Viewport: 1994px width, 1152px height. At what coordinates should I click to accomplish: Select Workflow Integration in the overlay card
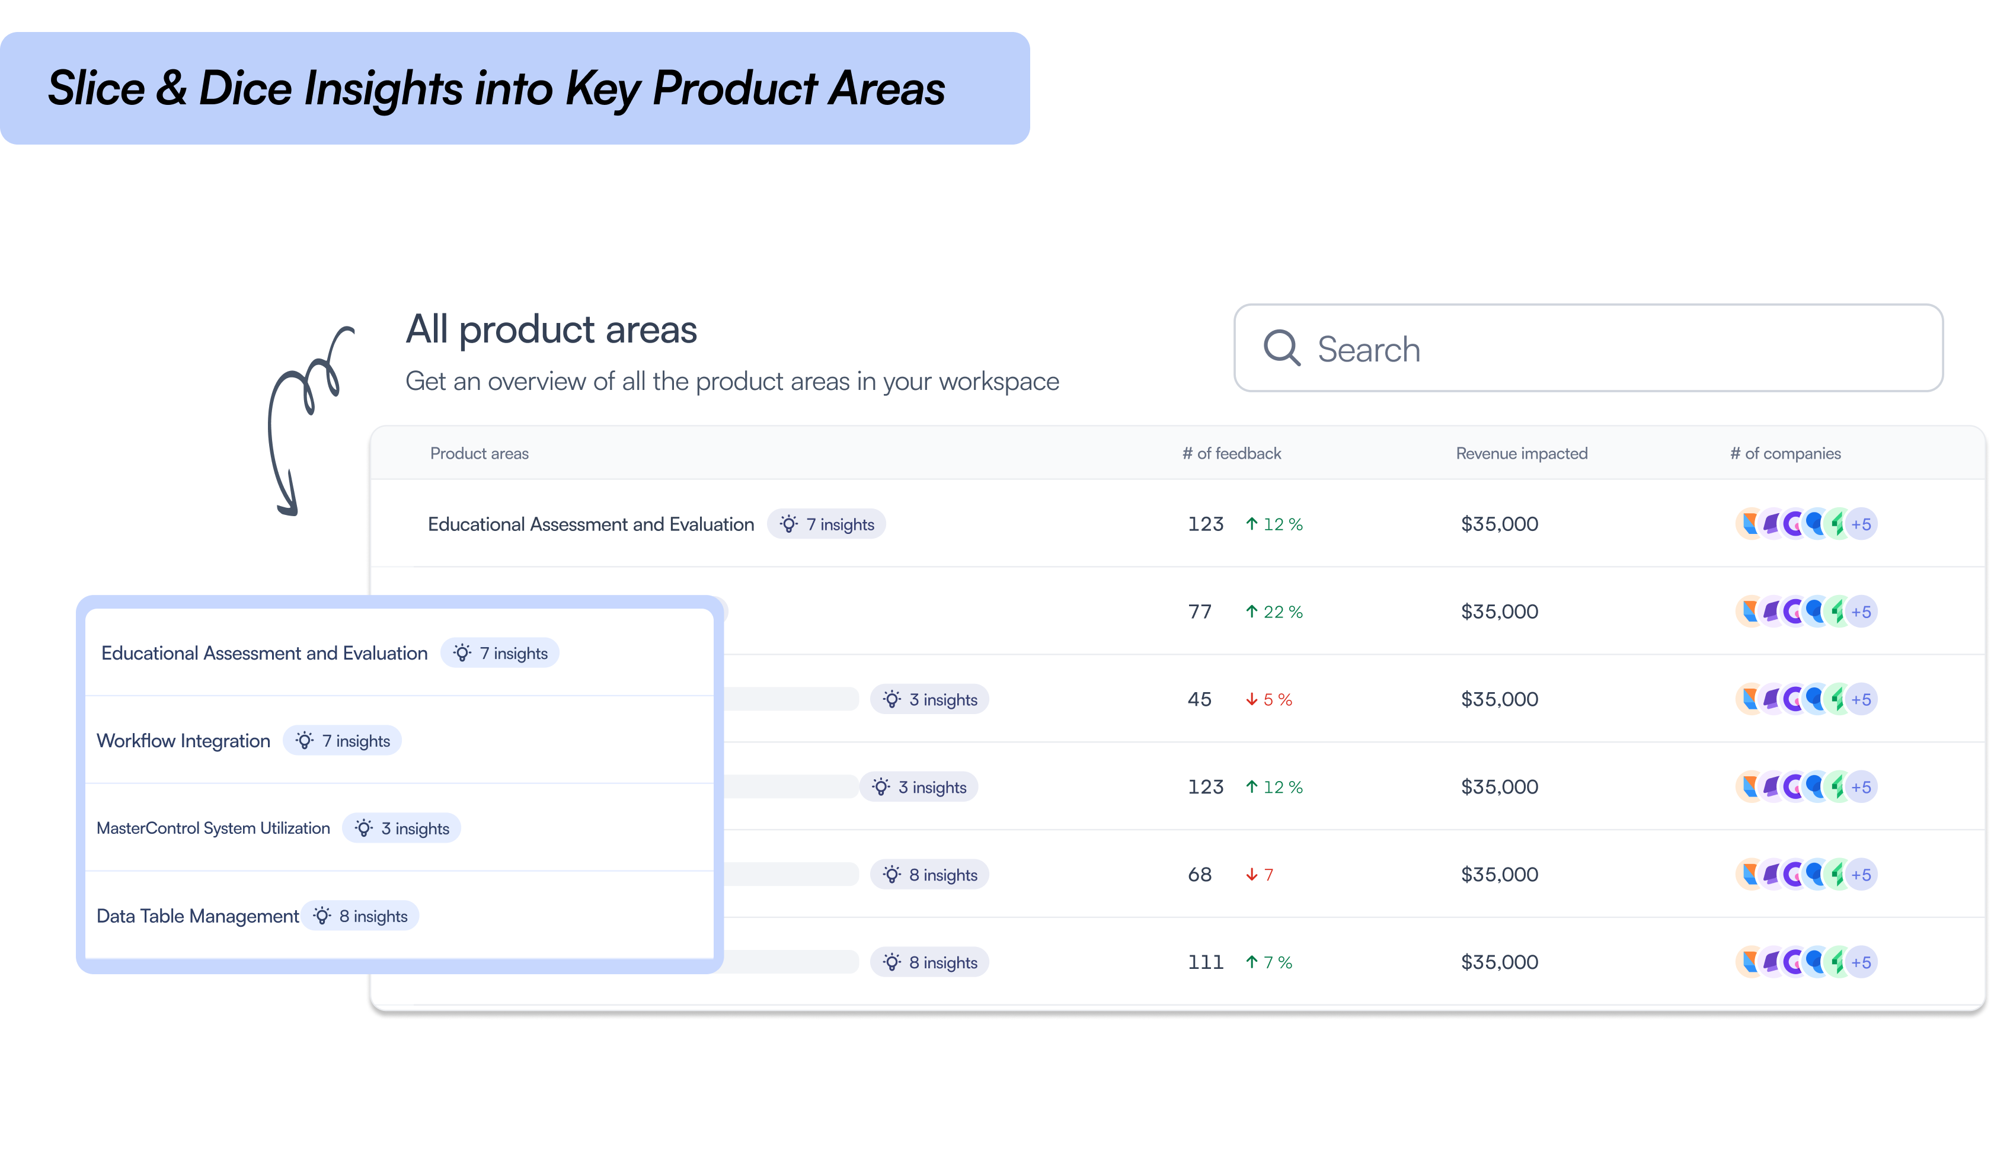pyautogui.click(x=183, y=741)
